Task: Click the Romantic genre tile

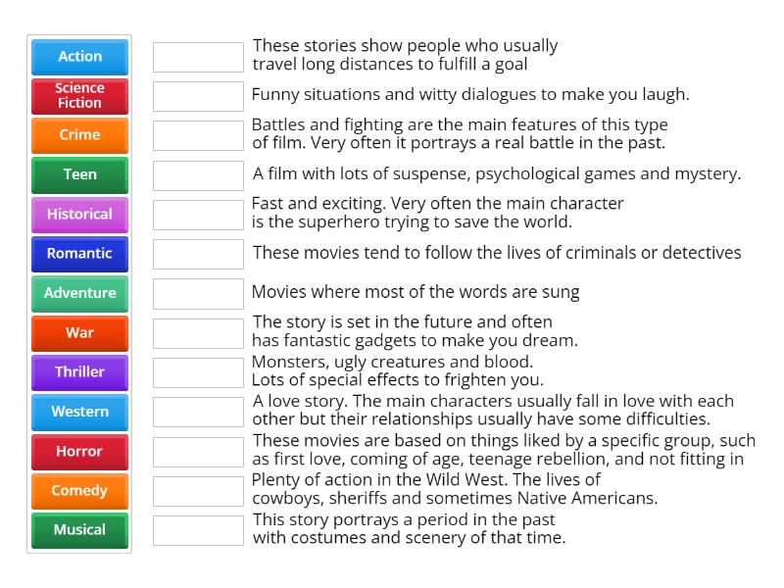Action: 79,254
